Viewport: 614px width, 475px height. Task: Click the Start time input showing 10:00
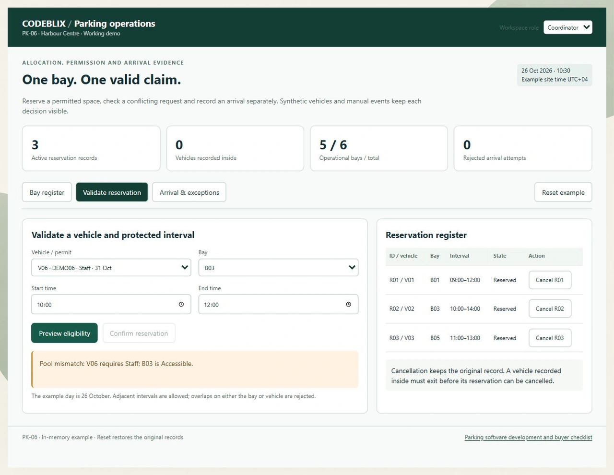(111, 304)
